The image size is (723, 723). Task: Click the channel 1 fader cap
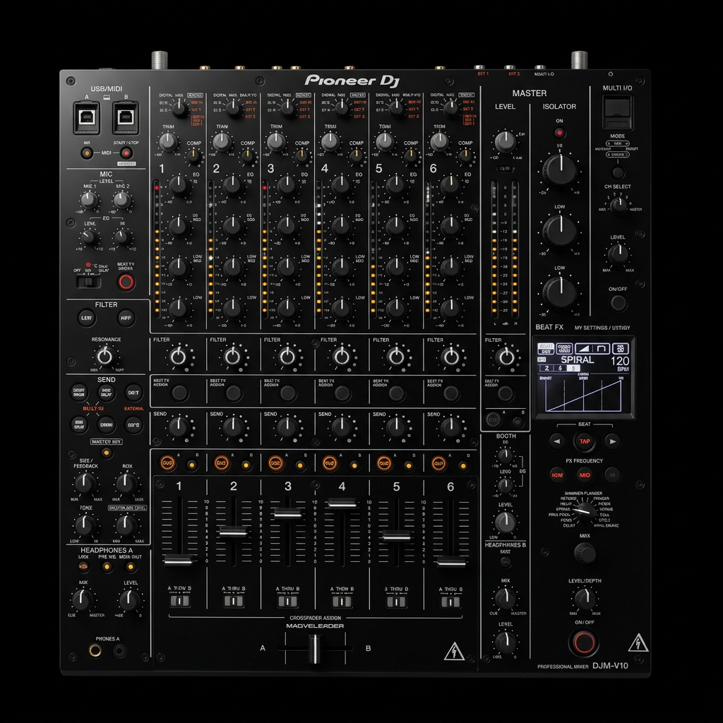coord(178,560)
